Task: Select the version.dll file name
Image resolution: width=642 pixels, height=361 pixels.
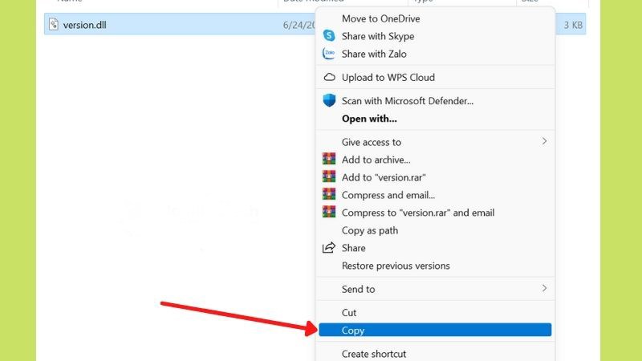Action: 85,25
